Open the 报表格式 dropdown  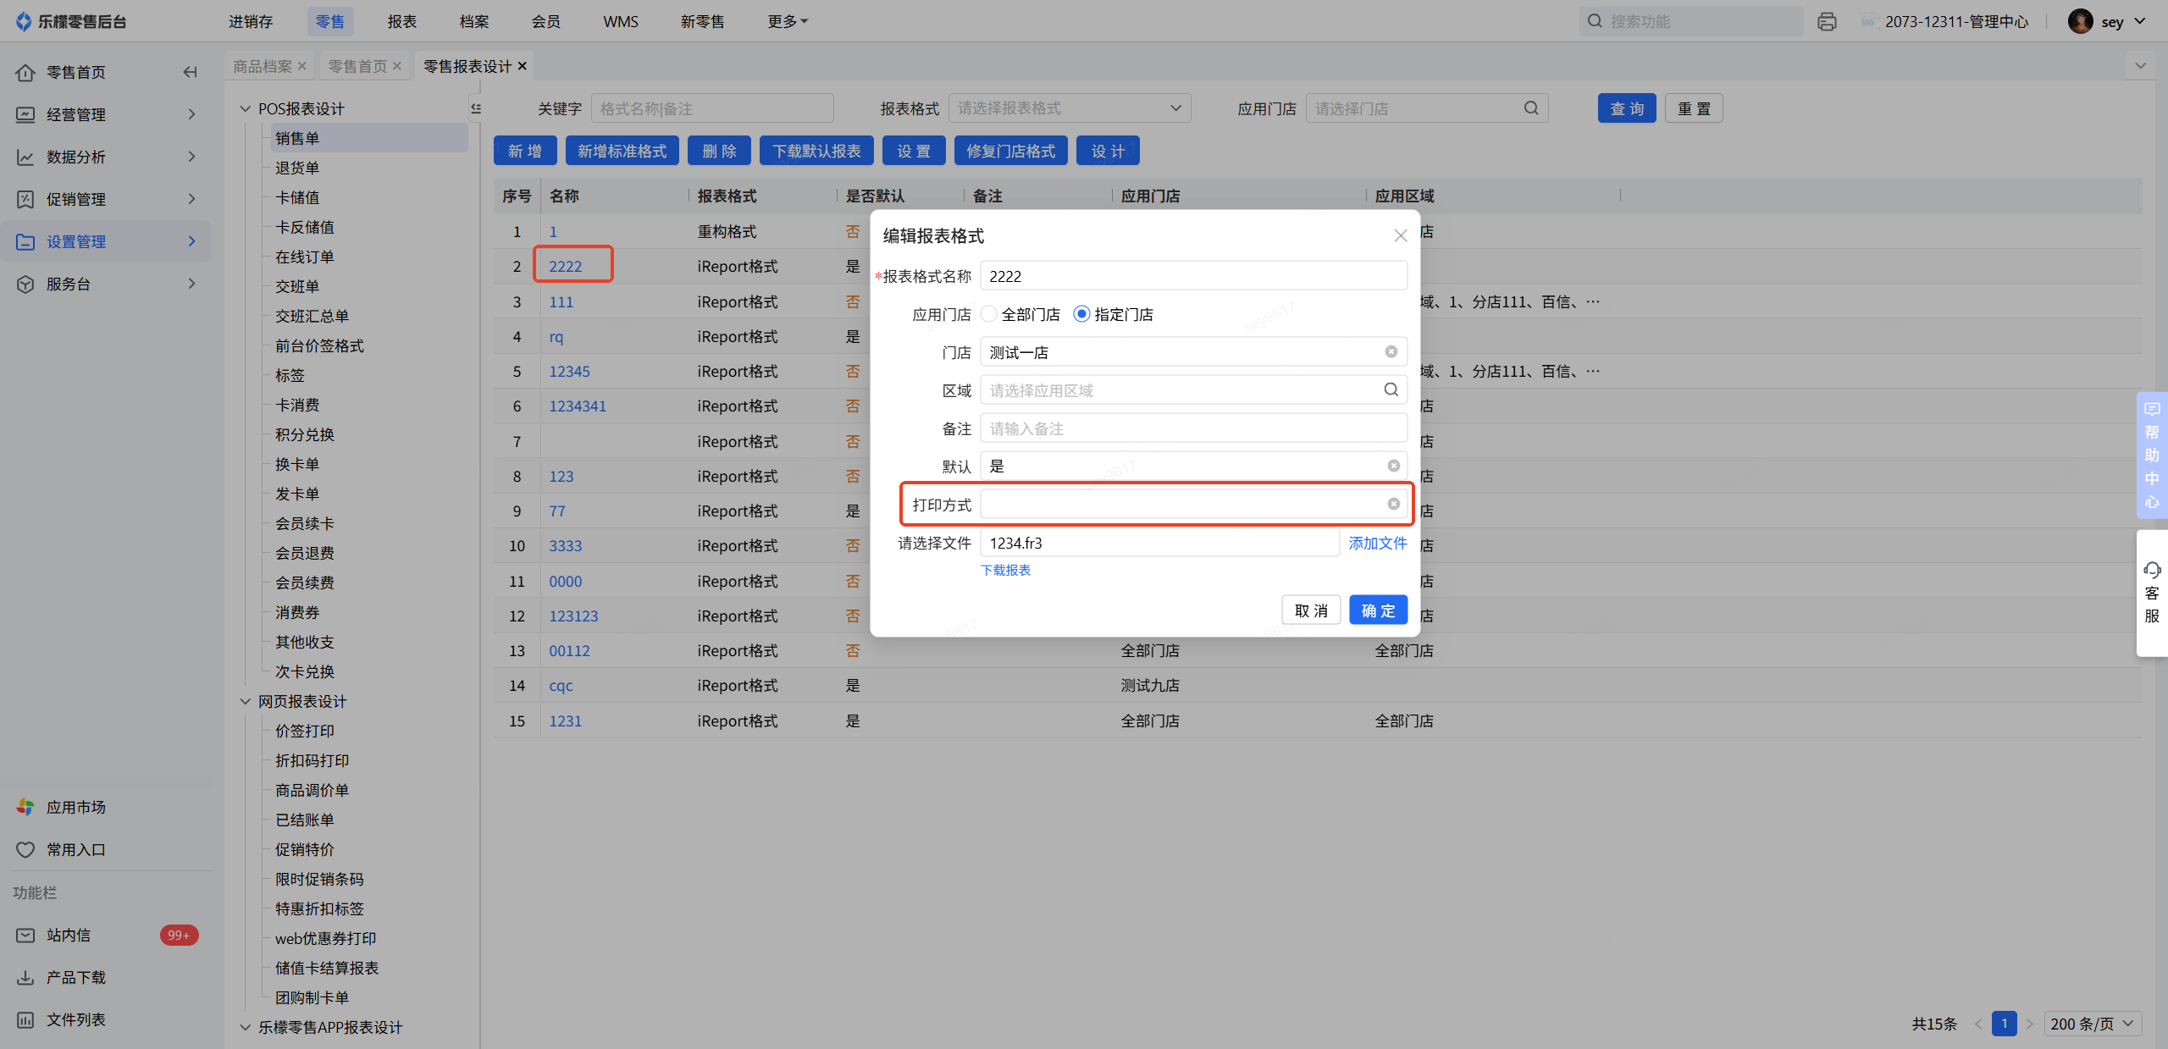coord(1069,108)
